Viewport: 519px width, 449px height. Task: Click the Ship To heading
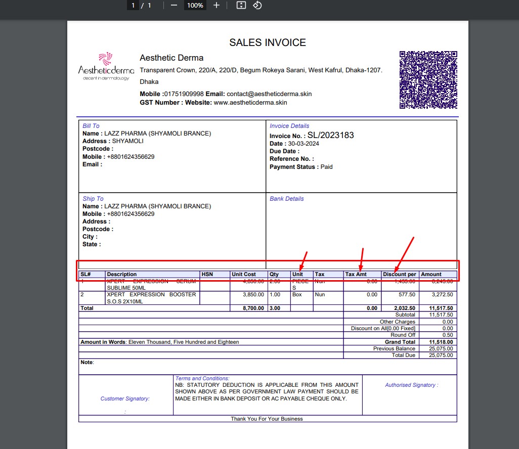click(93, 199)
